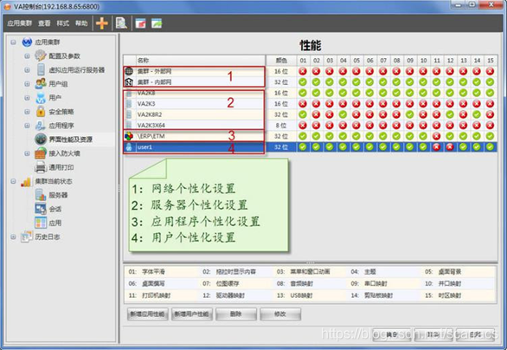Select the 界面性能及资源 gauge icon

tap(41, 139)
